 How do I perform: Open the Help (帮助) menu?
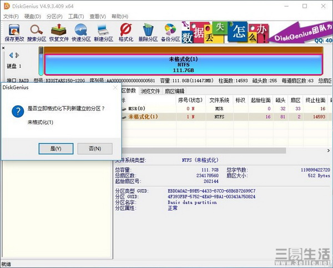pos(120,17)
